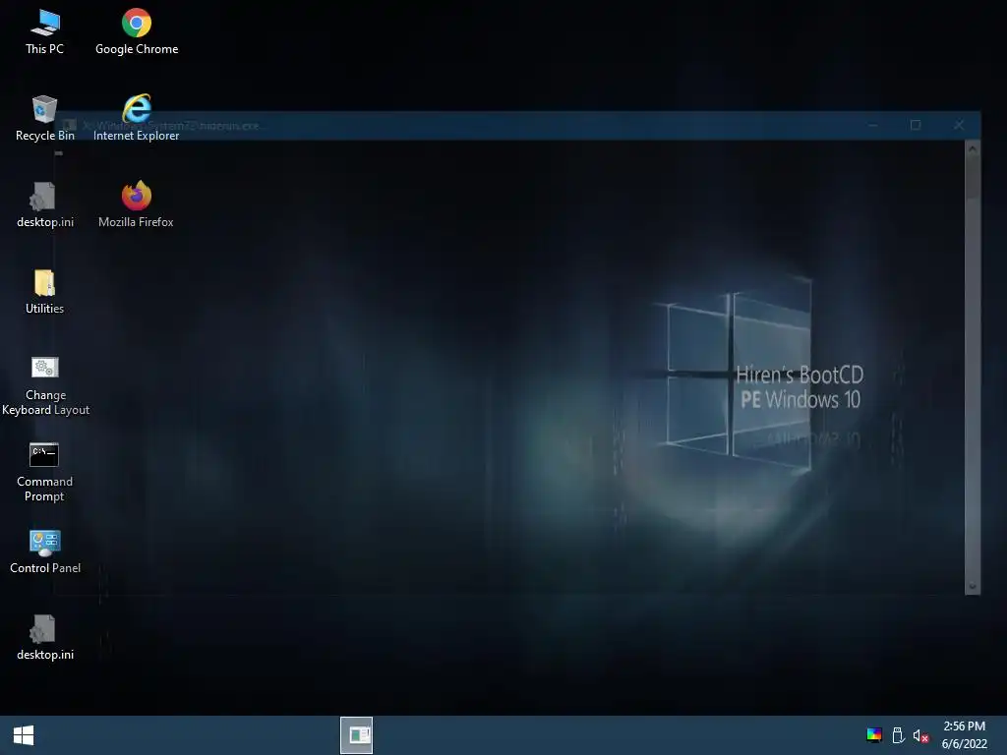Open the clock showing 2:56 PM
Image resolution: width=1007 pixels, height=755 pixels.
coord(964,735)
